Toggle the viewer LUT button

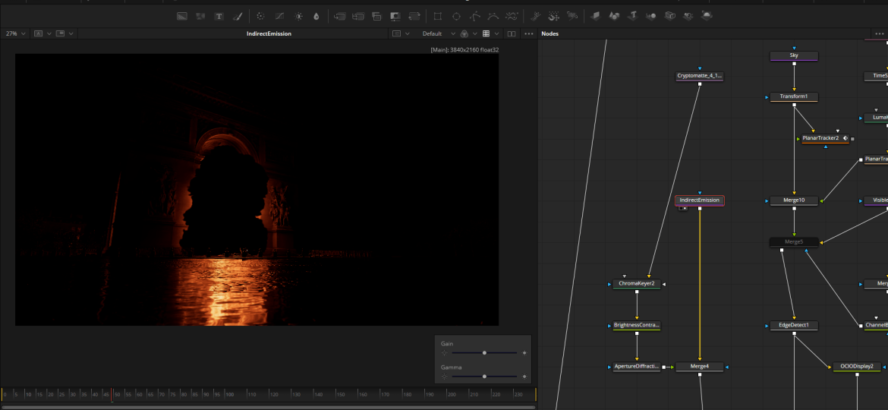tap(464, 33)
